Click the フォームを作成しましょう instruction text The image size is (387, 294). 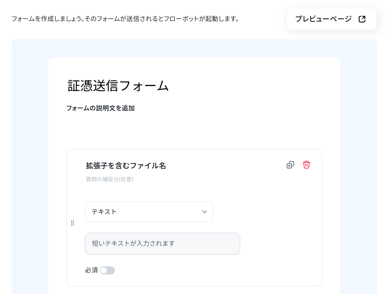[x=125, y=19]
